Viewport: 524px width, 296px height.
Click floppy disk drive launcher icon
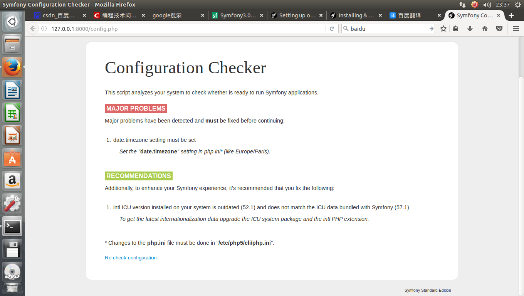pos(13,249)
